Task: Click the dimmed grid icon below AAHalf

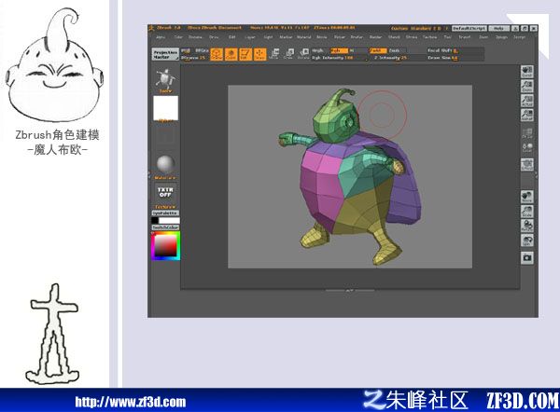Action: click(526, 133)
